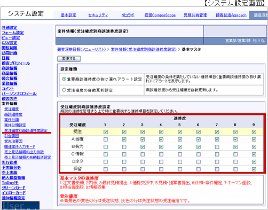This screenshot has width=268, height=210.
Task: Check 保留 row progress 1 checkbox
Action: pos(106,169)
